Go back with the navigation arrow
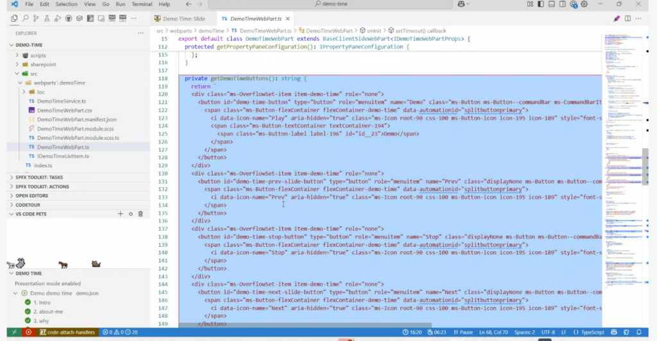 coord(189,4)
